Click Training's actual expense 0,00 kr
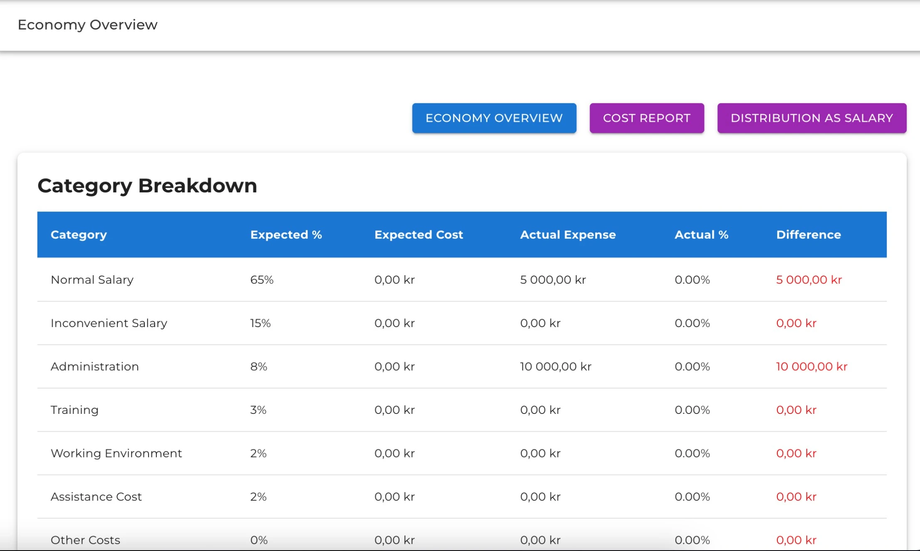 click(x=540, y=410)
